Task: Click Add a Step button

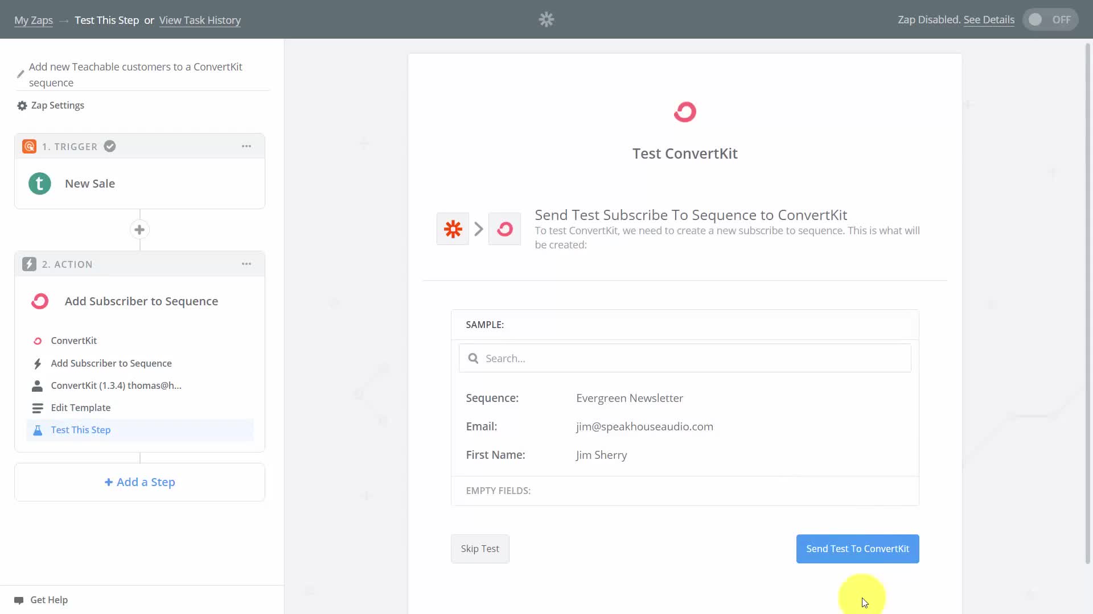Action: coord(139,482)
